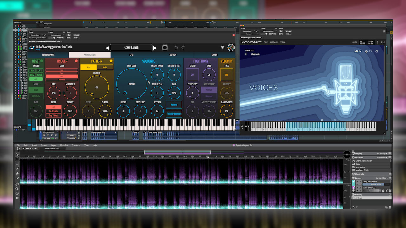The width and height of the screenshot is (406, 228).
Task: Switch to the LFO tab
Action: point(131,55)
